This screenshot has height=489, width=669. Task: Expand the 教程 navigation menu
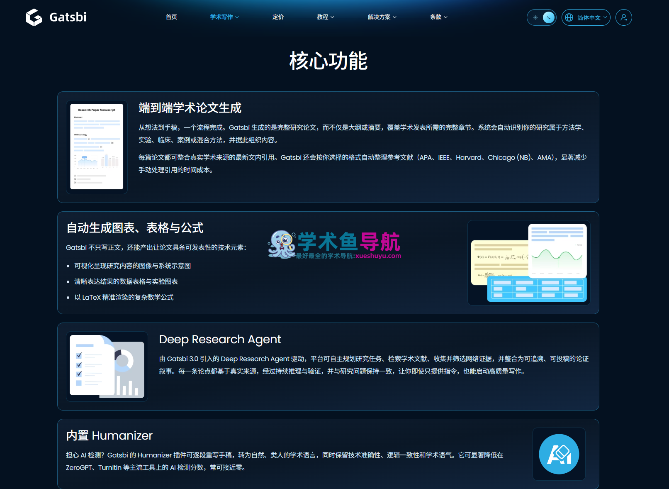click(x=325, y=17)
